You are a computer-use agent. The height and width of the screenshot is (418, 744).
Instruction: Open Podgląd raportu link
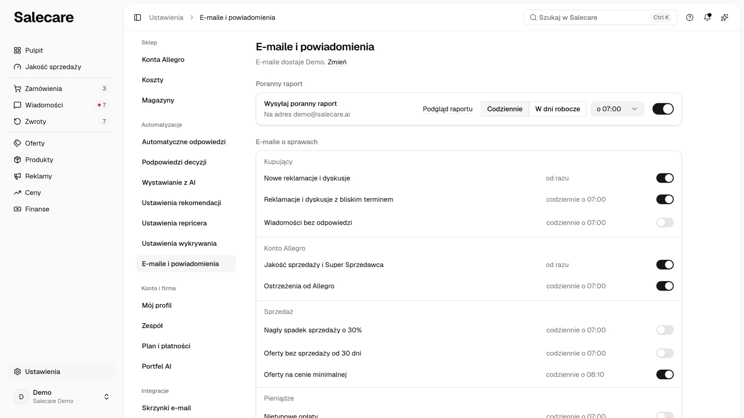(x=448, y=109)
